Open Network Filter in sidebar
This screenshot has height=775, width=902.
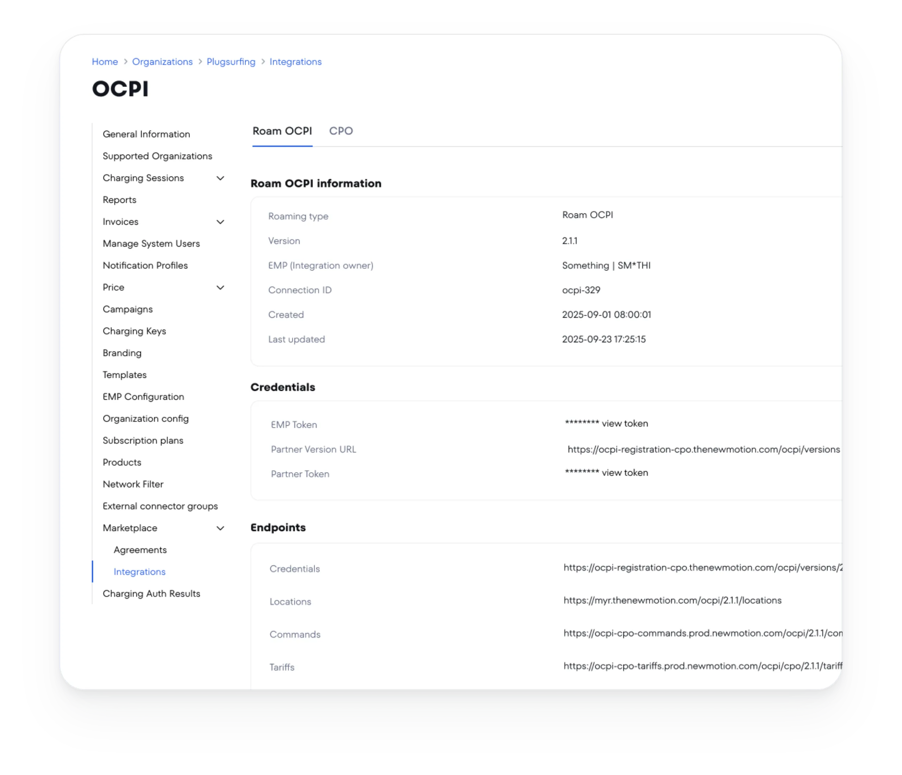[133, 484]
